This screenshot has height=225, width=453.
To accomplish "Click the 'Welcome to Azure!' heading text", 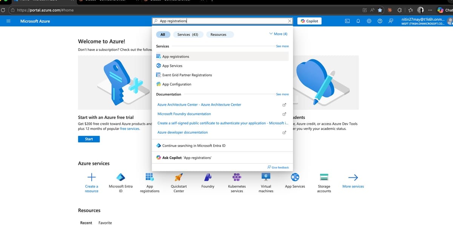I will coord(102,42).
